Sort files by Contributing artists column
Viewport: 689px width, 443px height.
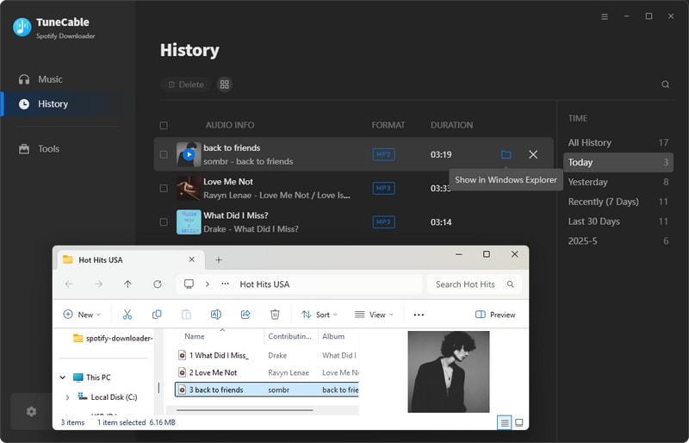(x=290, y=336)
